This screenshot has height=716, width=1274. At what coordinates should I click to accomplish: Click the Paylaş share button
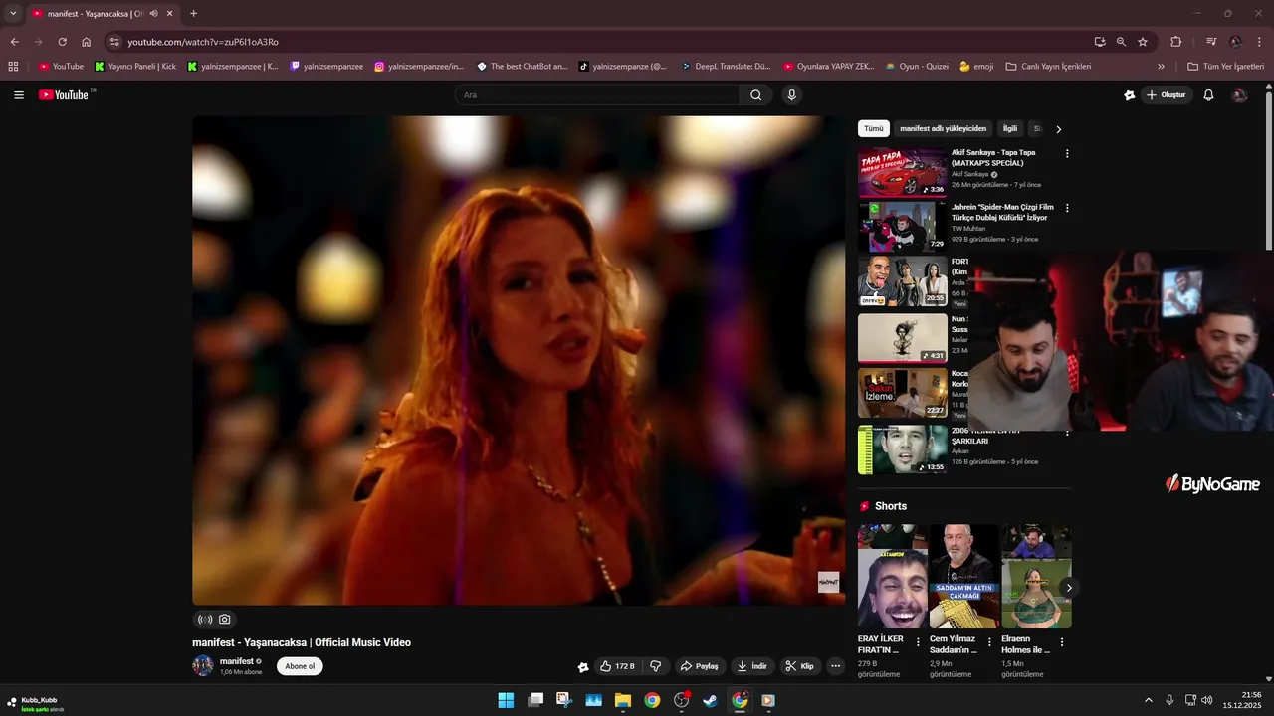coord(699,666)
